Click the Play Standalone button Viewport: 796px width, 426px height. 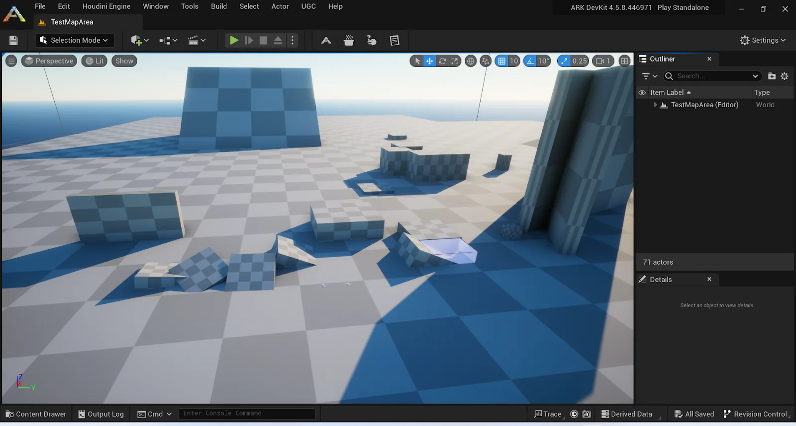coord(683,7)
